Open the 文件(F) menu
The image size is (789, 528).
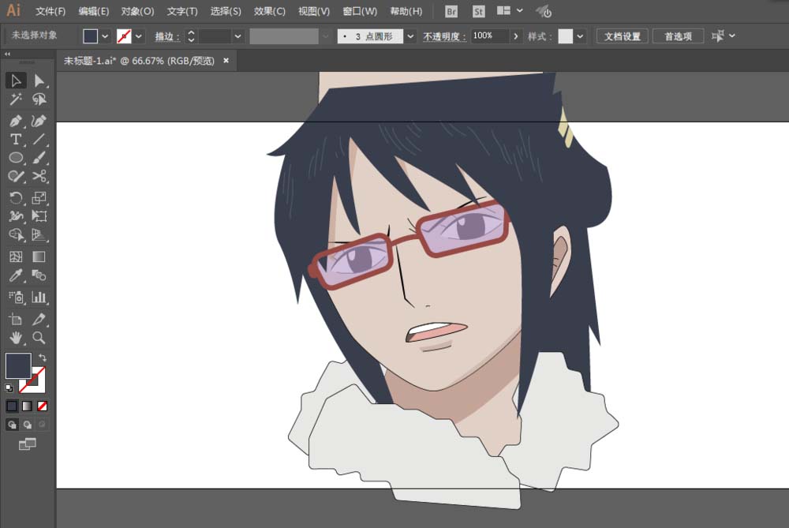tap(50, 11)
